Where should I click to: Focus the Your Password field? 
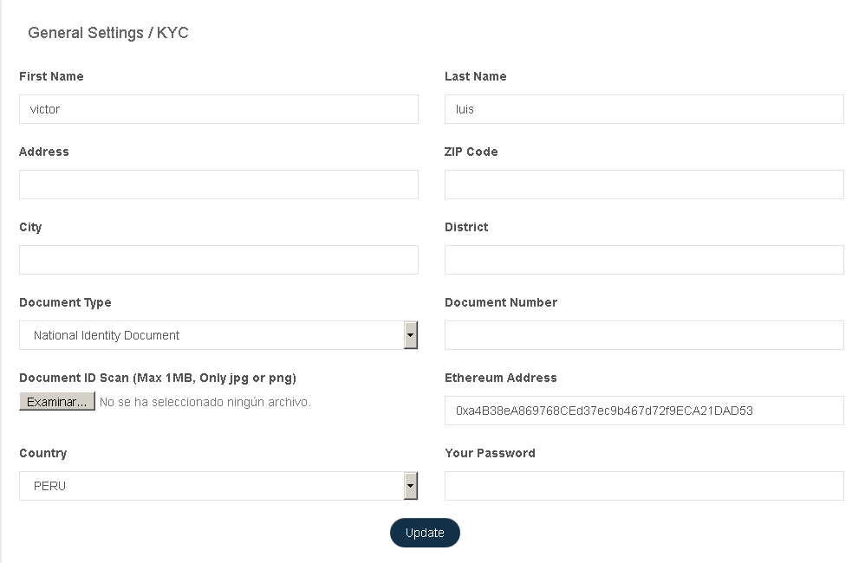pos(644,486)
